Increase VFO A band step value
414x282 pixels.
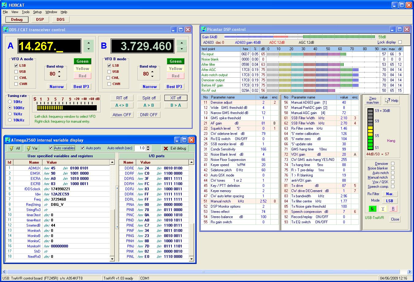[59, 72]
